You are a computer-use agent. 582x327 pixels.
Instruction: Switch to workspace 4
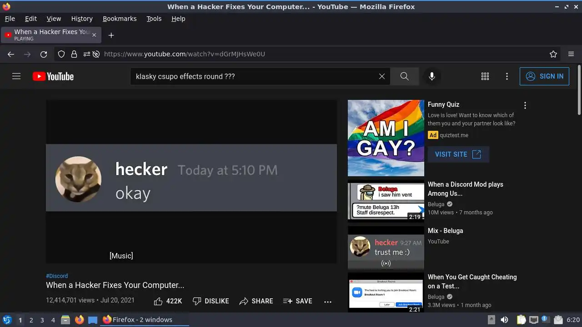tap(53, 320)
